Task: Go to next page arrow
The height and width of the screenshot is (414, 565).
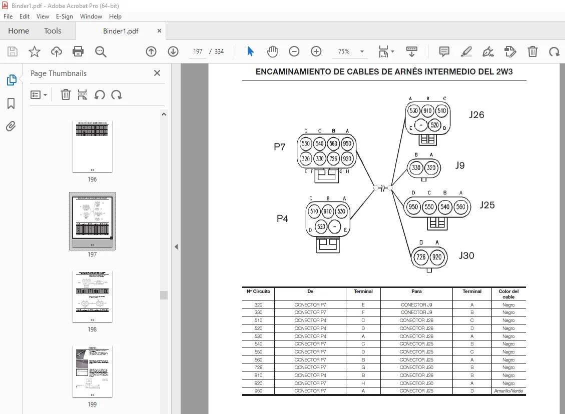Action: coord(173,51)
